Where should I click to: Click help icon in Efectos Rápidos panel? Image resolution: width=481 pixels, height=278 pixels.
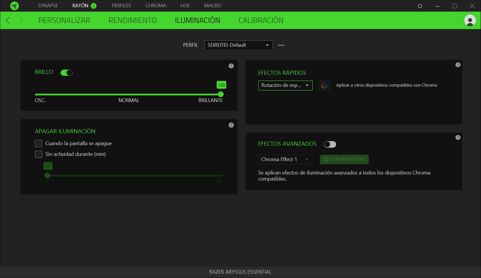click(x=458, y=65)
